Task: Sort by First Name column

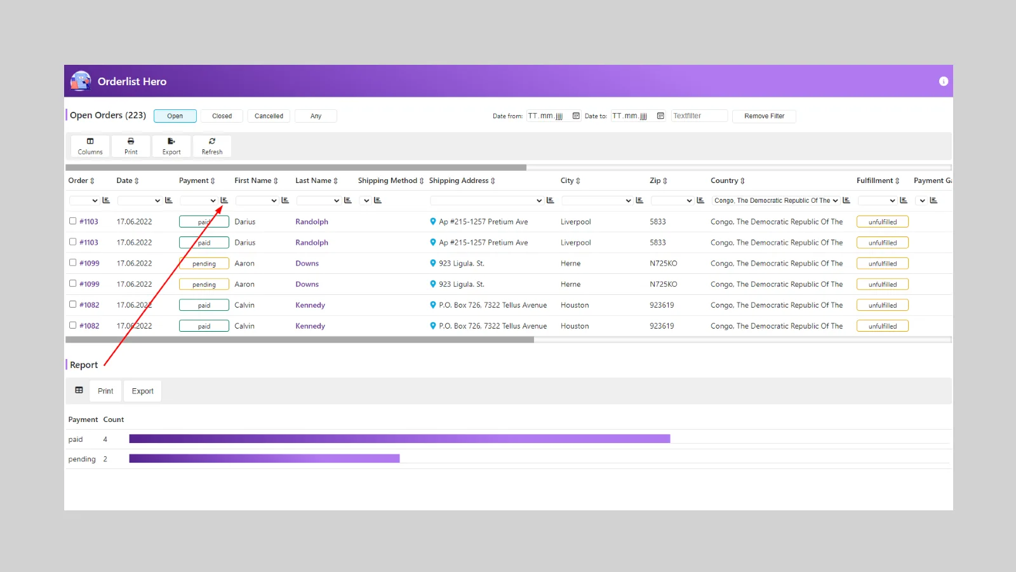Action: click(256, 180)
